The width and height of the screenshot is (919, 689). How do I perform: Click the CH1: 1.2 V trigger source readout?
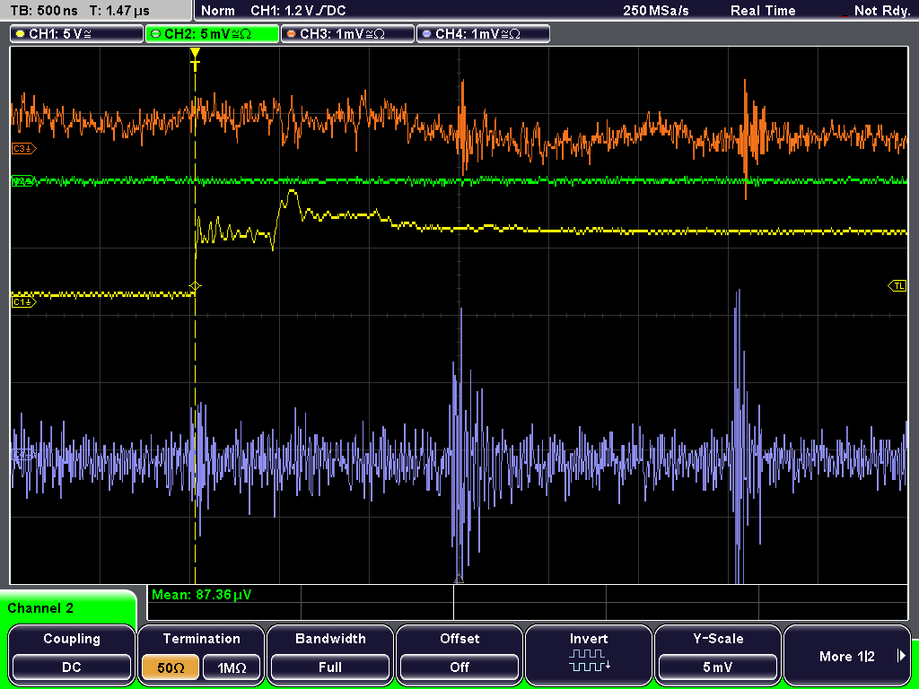point(298,11)
